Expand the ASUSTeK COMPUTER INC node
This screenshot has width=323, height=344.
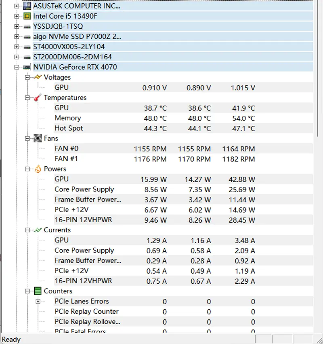coord(17,6)
